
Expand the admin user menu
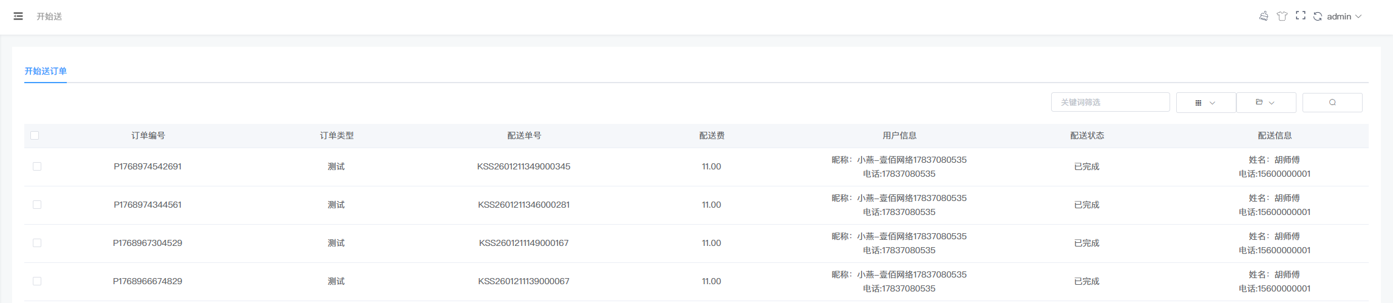1344,16
